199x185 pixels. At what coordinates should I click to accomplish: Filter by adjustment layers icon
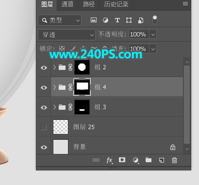click(x=105, y=20)
